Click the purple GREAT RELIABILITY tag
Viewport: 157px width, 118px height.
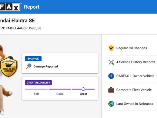pyautogui.click(x=38, y=83)
